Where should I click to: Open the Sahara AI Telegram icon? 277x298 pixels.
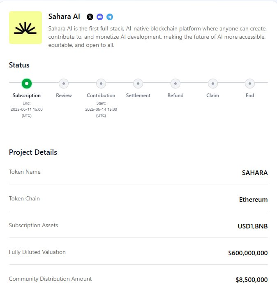pyautogui.click(x=110, y=17)
